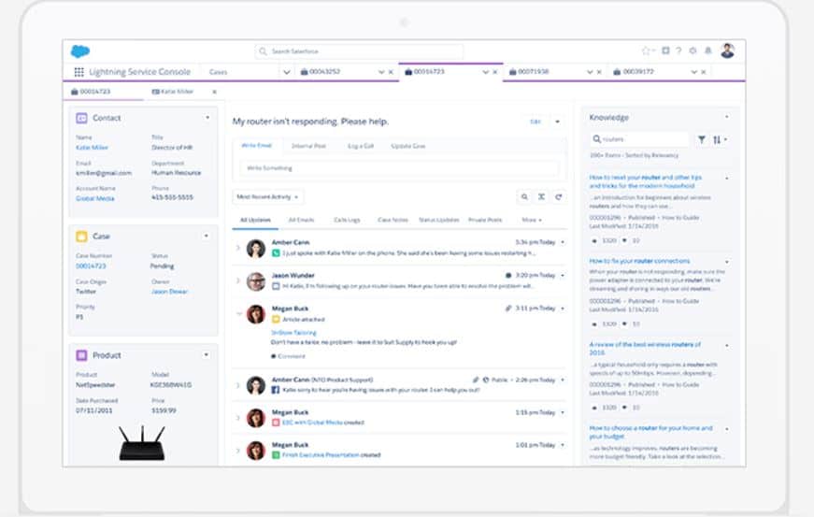Viewport: 814px width, 517px height.
Task: Open the How to fix your router connections article
Action: (639, 261)
